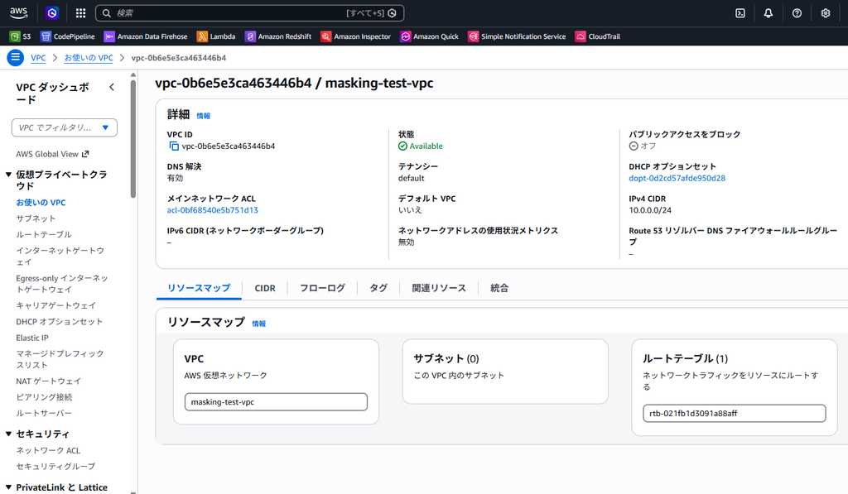The width and height of the screenshot is (848, 494).
Task: Collapse the 仮想プライベートクラウド section
Action: coord(8,175)
